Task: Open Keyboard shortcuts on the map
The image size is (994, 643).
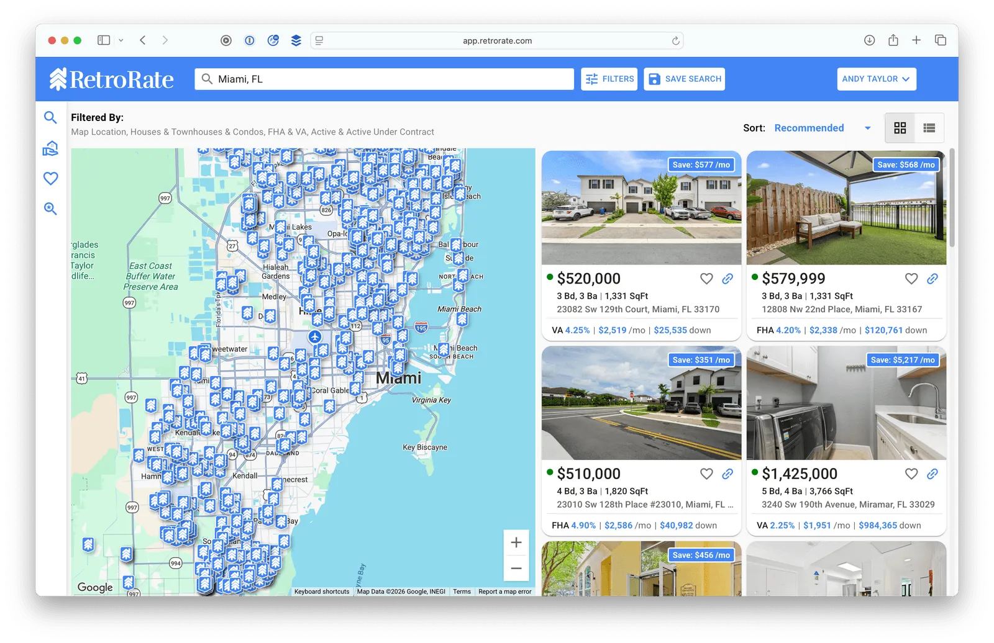Action: (x=322, y=591)
